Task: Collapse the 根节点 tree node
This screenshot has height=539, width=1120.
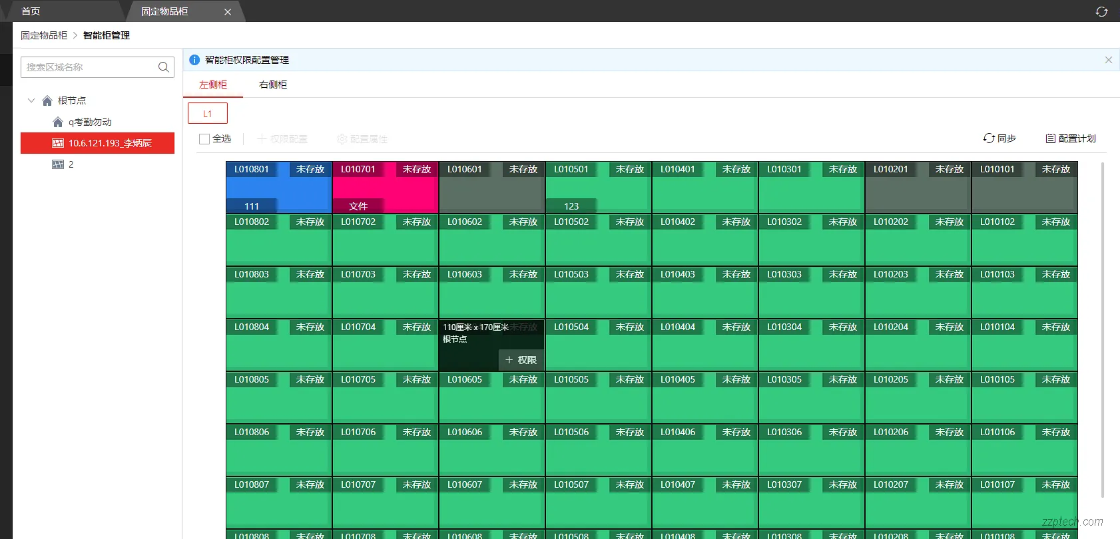Action: click(31, 100)
